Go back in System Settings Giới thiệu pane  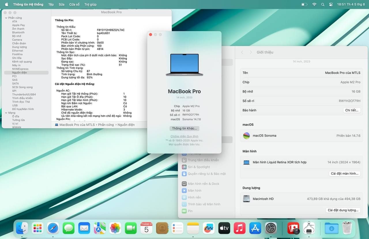[242, 52]
